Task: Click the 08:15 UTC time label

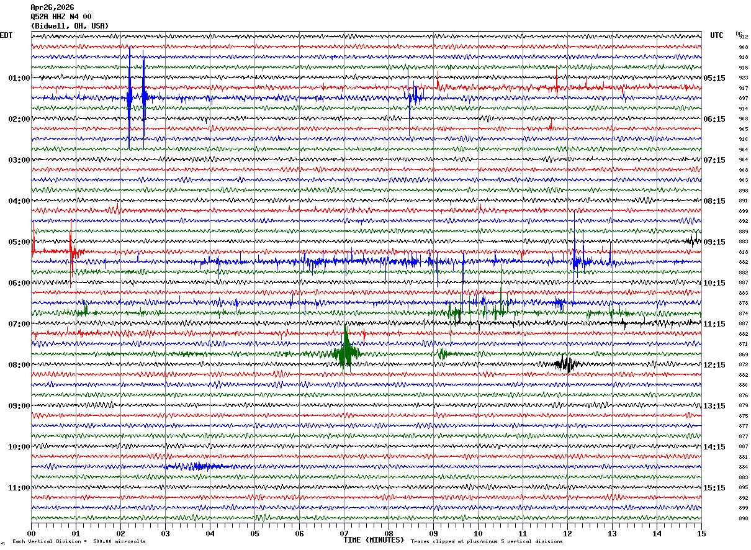Action: [715, 201]
